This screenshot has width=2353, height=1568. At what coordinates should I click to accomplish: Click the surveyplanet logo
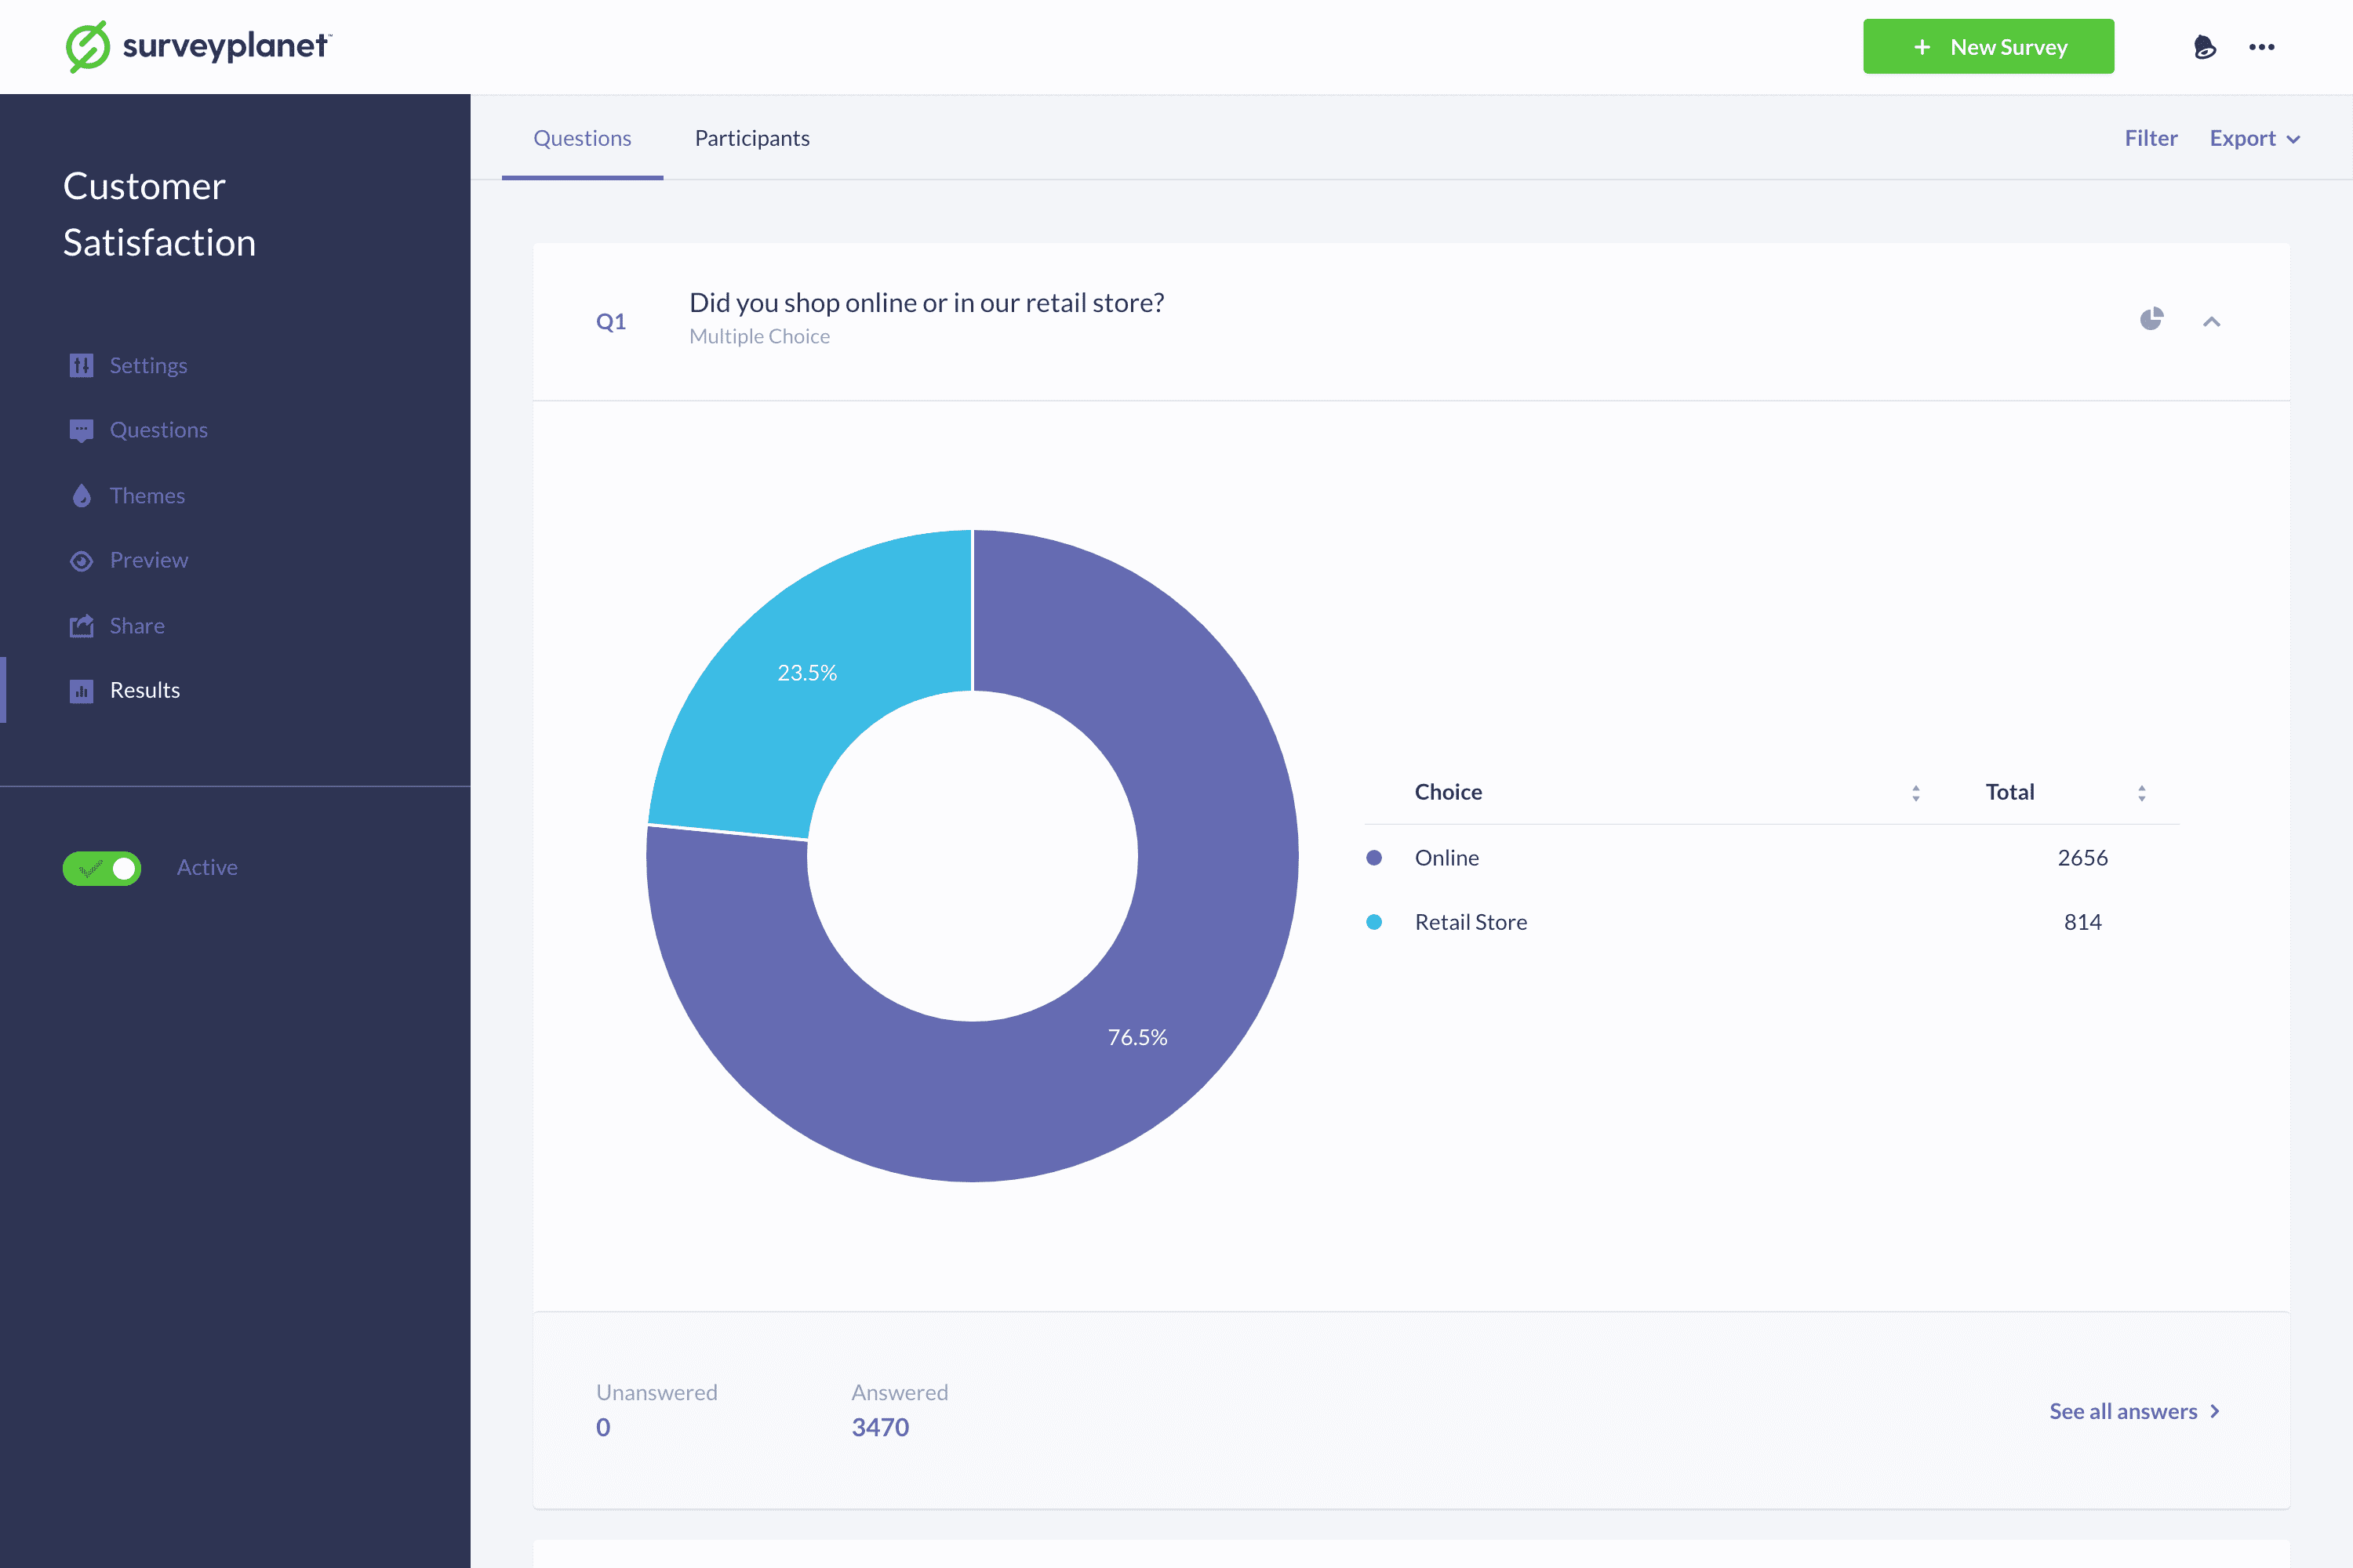196,45
